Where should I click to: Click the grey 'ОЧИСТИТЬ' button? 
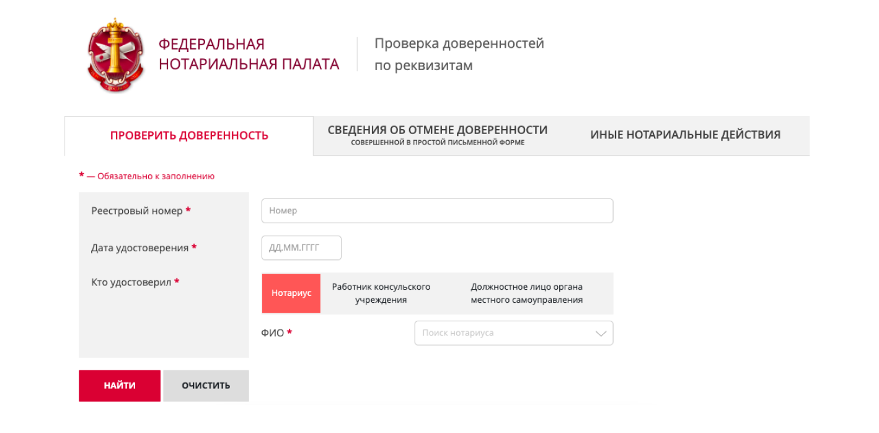click(206, 386)
